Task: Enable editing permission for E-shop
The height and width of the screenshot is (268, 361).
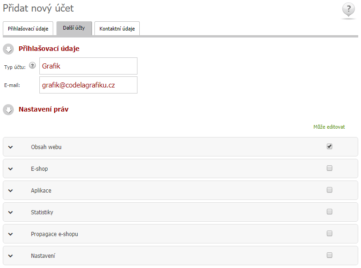Action: [x=330, y=168]
